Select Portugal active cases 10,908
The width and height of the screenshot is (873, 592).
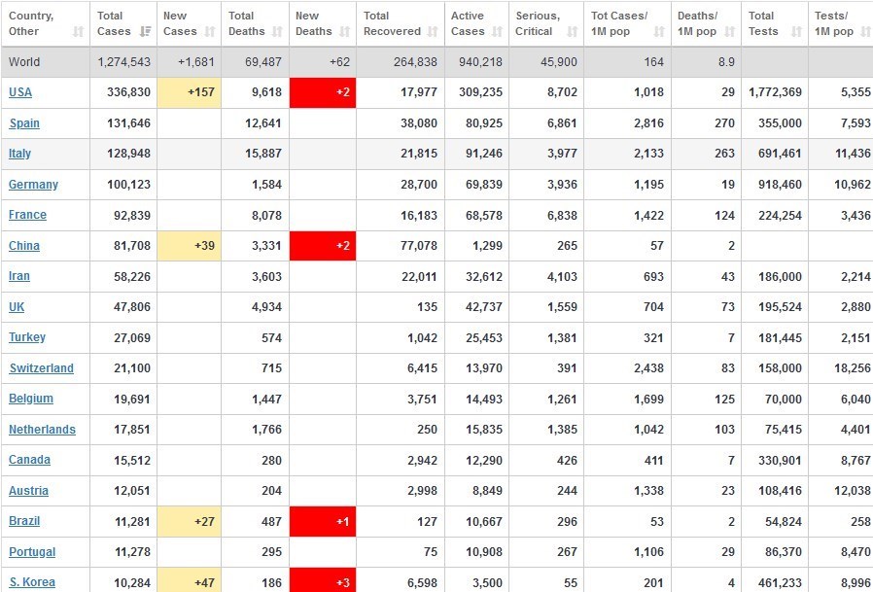point(483,552)
